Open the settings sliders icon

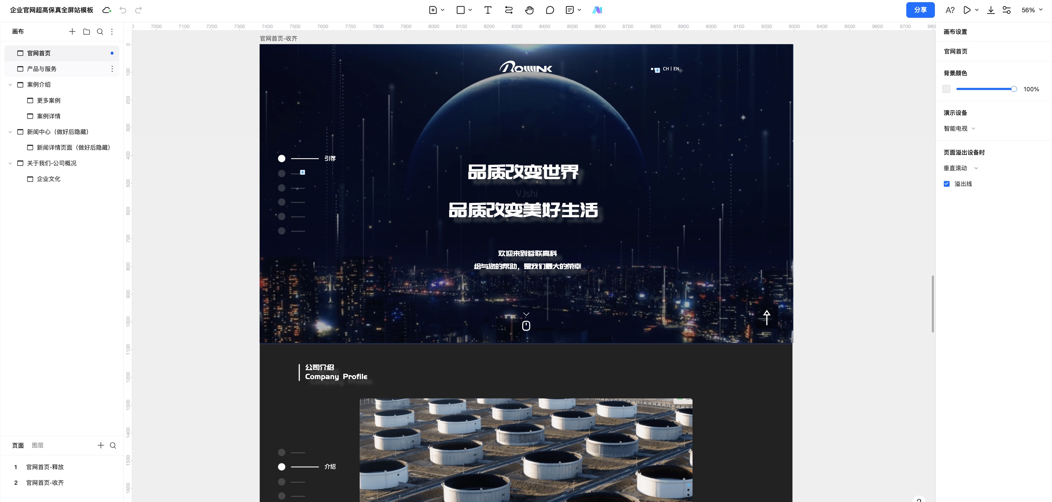[1007, 10]
